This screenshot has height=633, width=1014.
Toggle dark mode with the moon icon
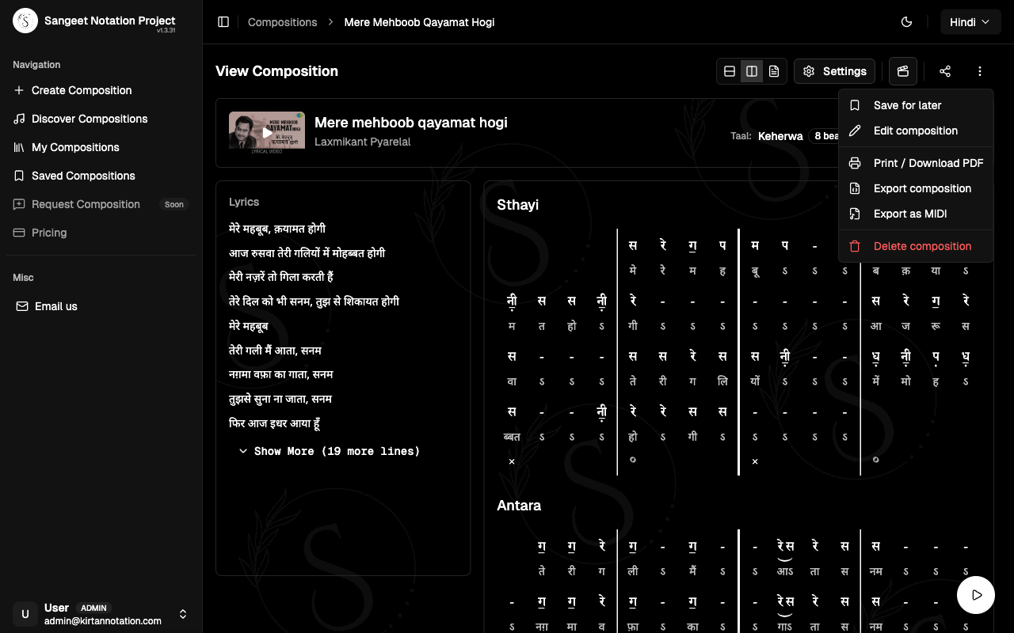(x=906, y=22)
